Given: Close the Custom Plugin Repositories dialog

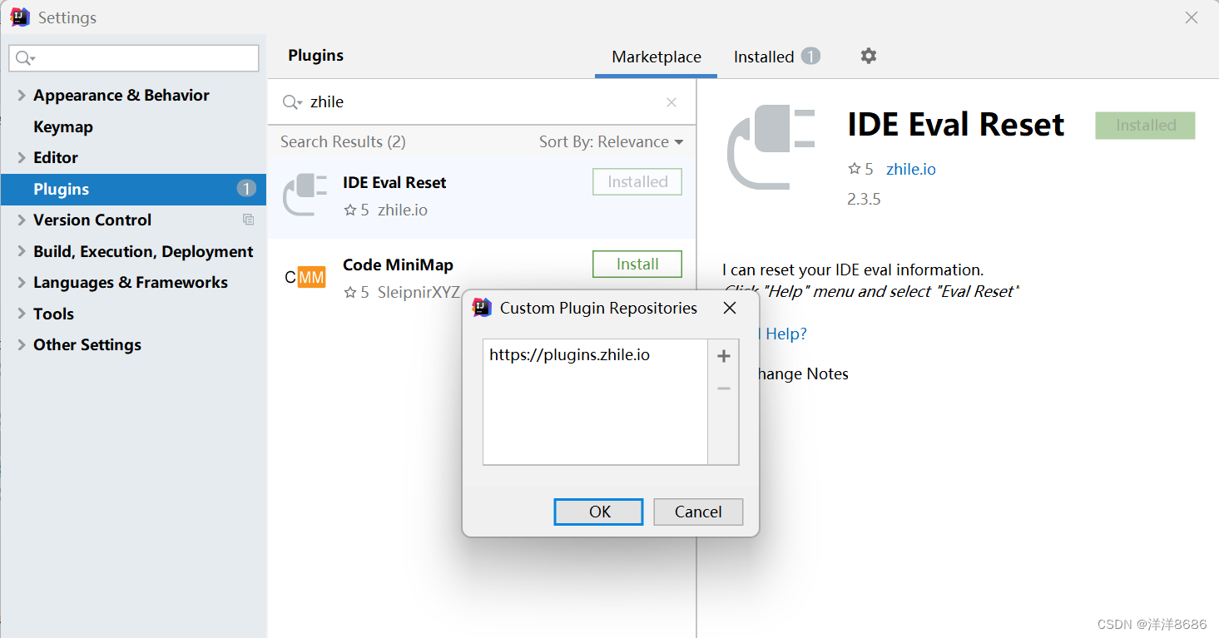Looking at the screenshot, I should pyautogui.click(x=730, y=308).
